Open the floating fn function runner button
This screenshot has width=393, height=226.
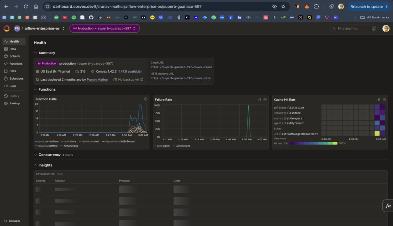(388, 206)
